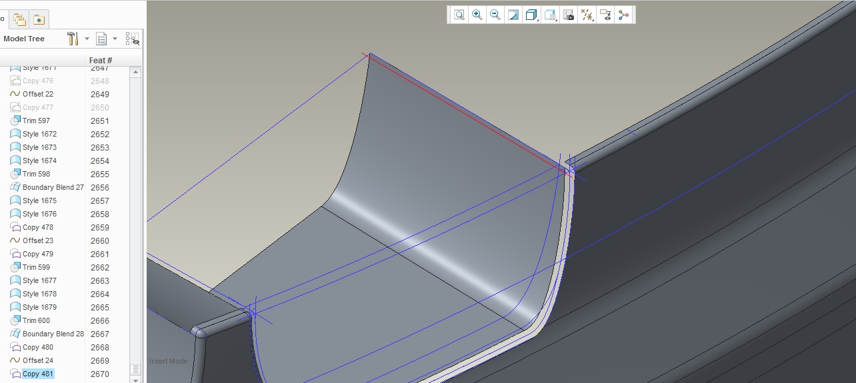Select the highlighted Copy 481 feature
This screenshot has width=856, height=383.
[x=38, y=374]
